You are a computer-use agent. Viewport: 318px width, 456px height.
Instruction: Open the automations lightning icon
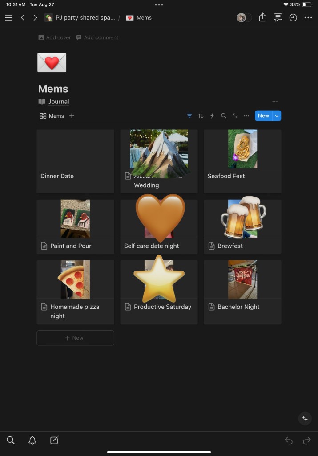click(212, 116)
